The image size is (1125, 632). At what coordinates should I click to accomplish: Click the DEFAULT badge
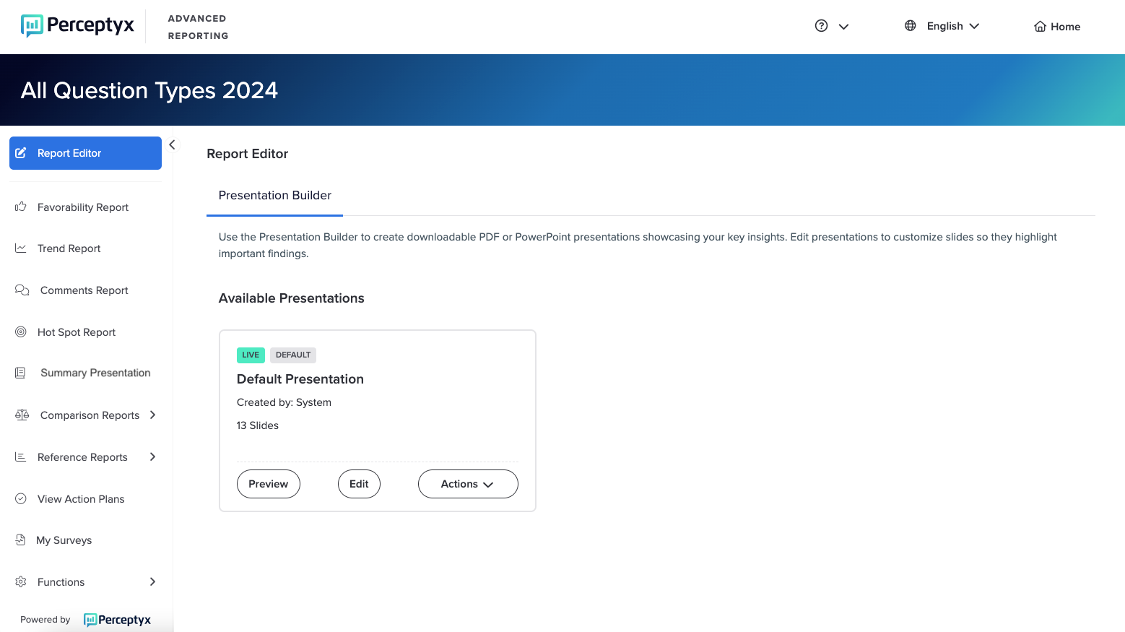point(293,355)
